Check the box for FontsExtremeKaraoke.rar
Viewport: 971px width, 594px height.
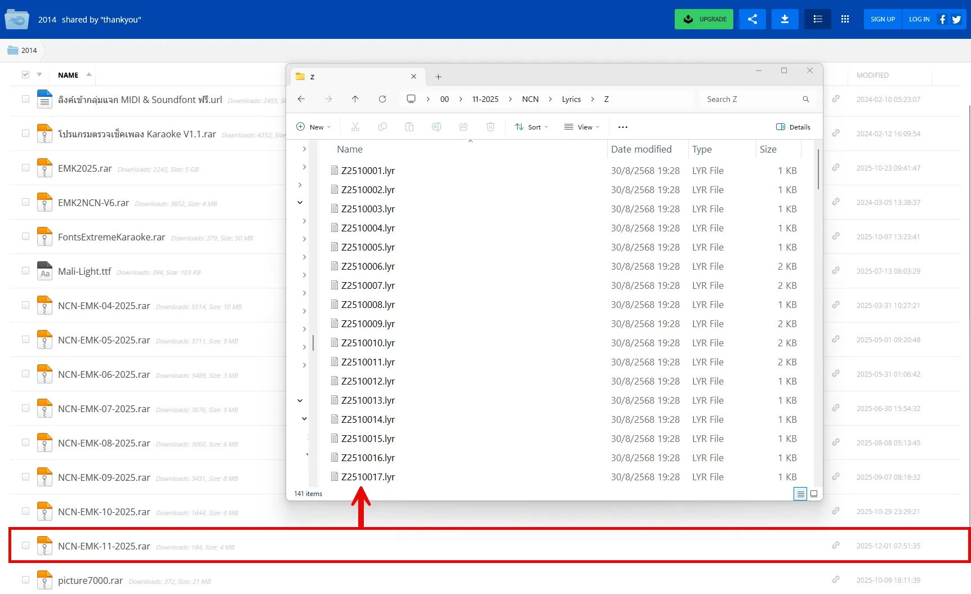click(x=25, y=236)
